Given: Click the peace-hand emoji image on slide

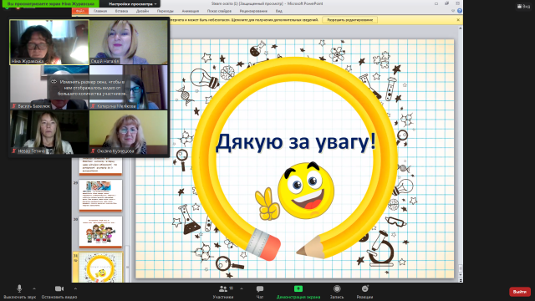Looking at the screenshot, I should (x=267, y=204).
